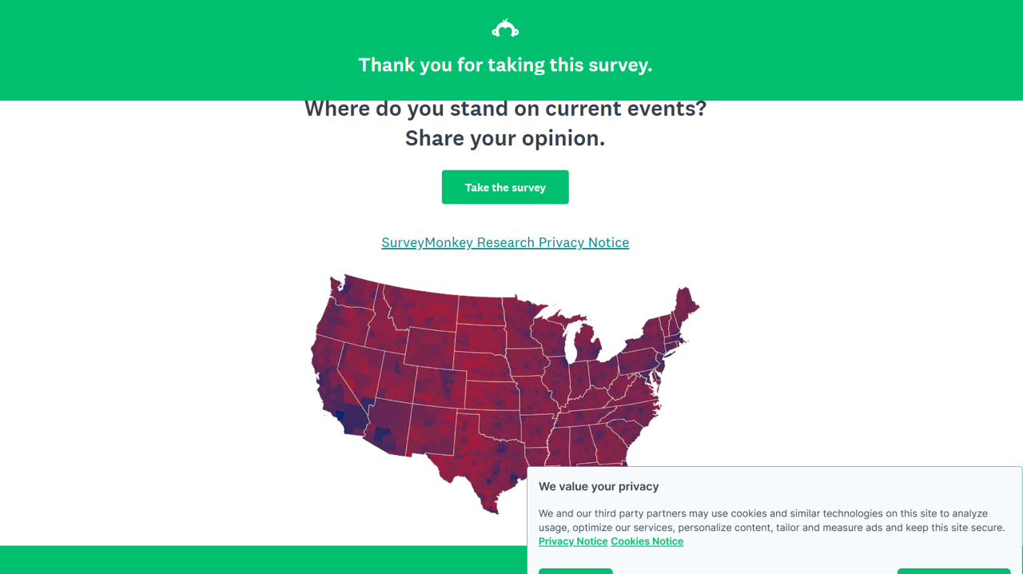Click the left green button in privacy banner
The width and height of the screenshot is (1023, 574).
pos(575,570)
